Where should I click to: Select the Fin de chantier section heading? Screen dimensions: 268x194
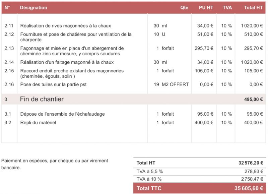42,99
